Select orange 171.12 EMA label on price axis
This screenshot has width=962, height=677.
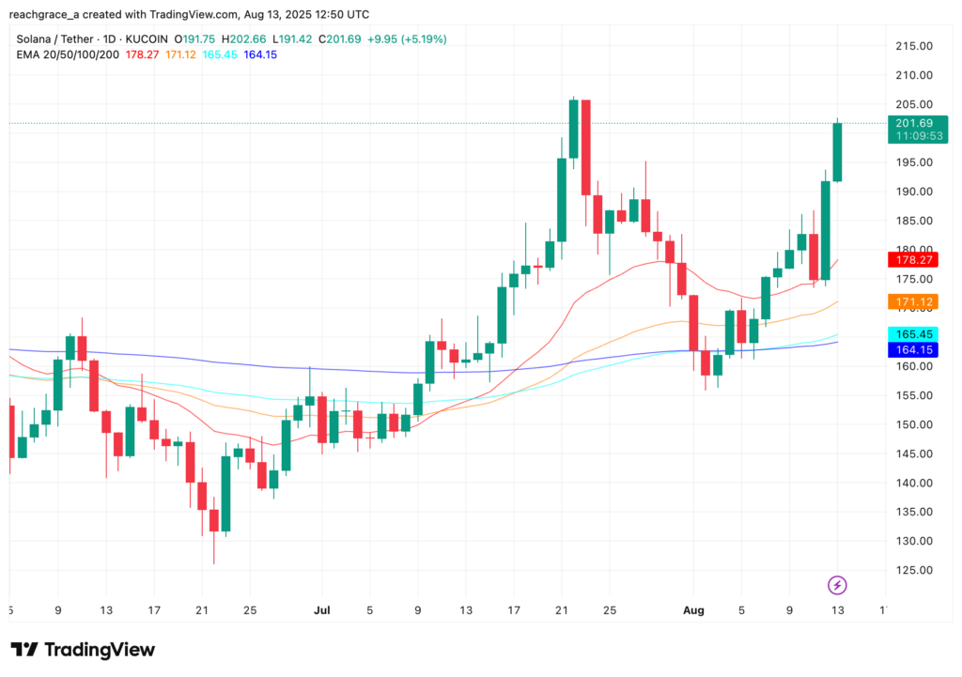(914, 301)
